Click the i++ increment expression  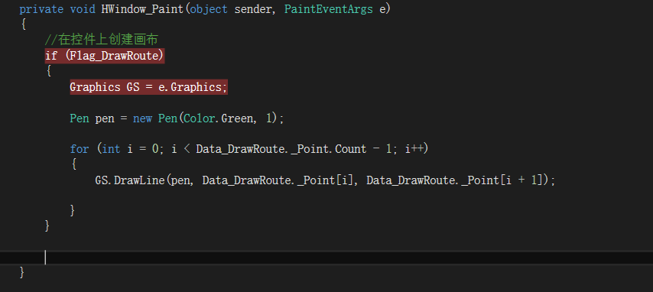(x=414, y=149)
